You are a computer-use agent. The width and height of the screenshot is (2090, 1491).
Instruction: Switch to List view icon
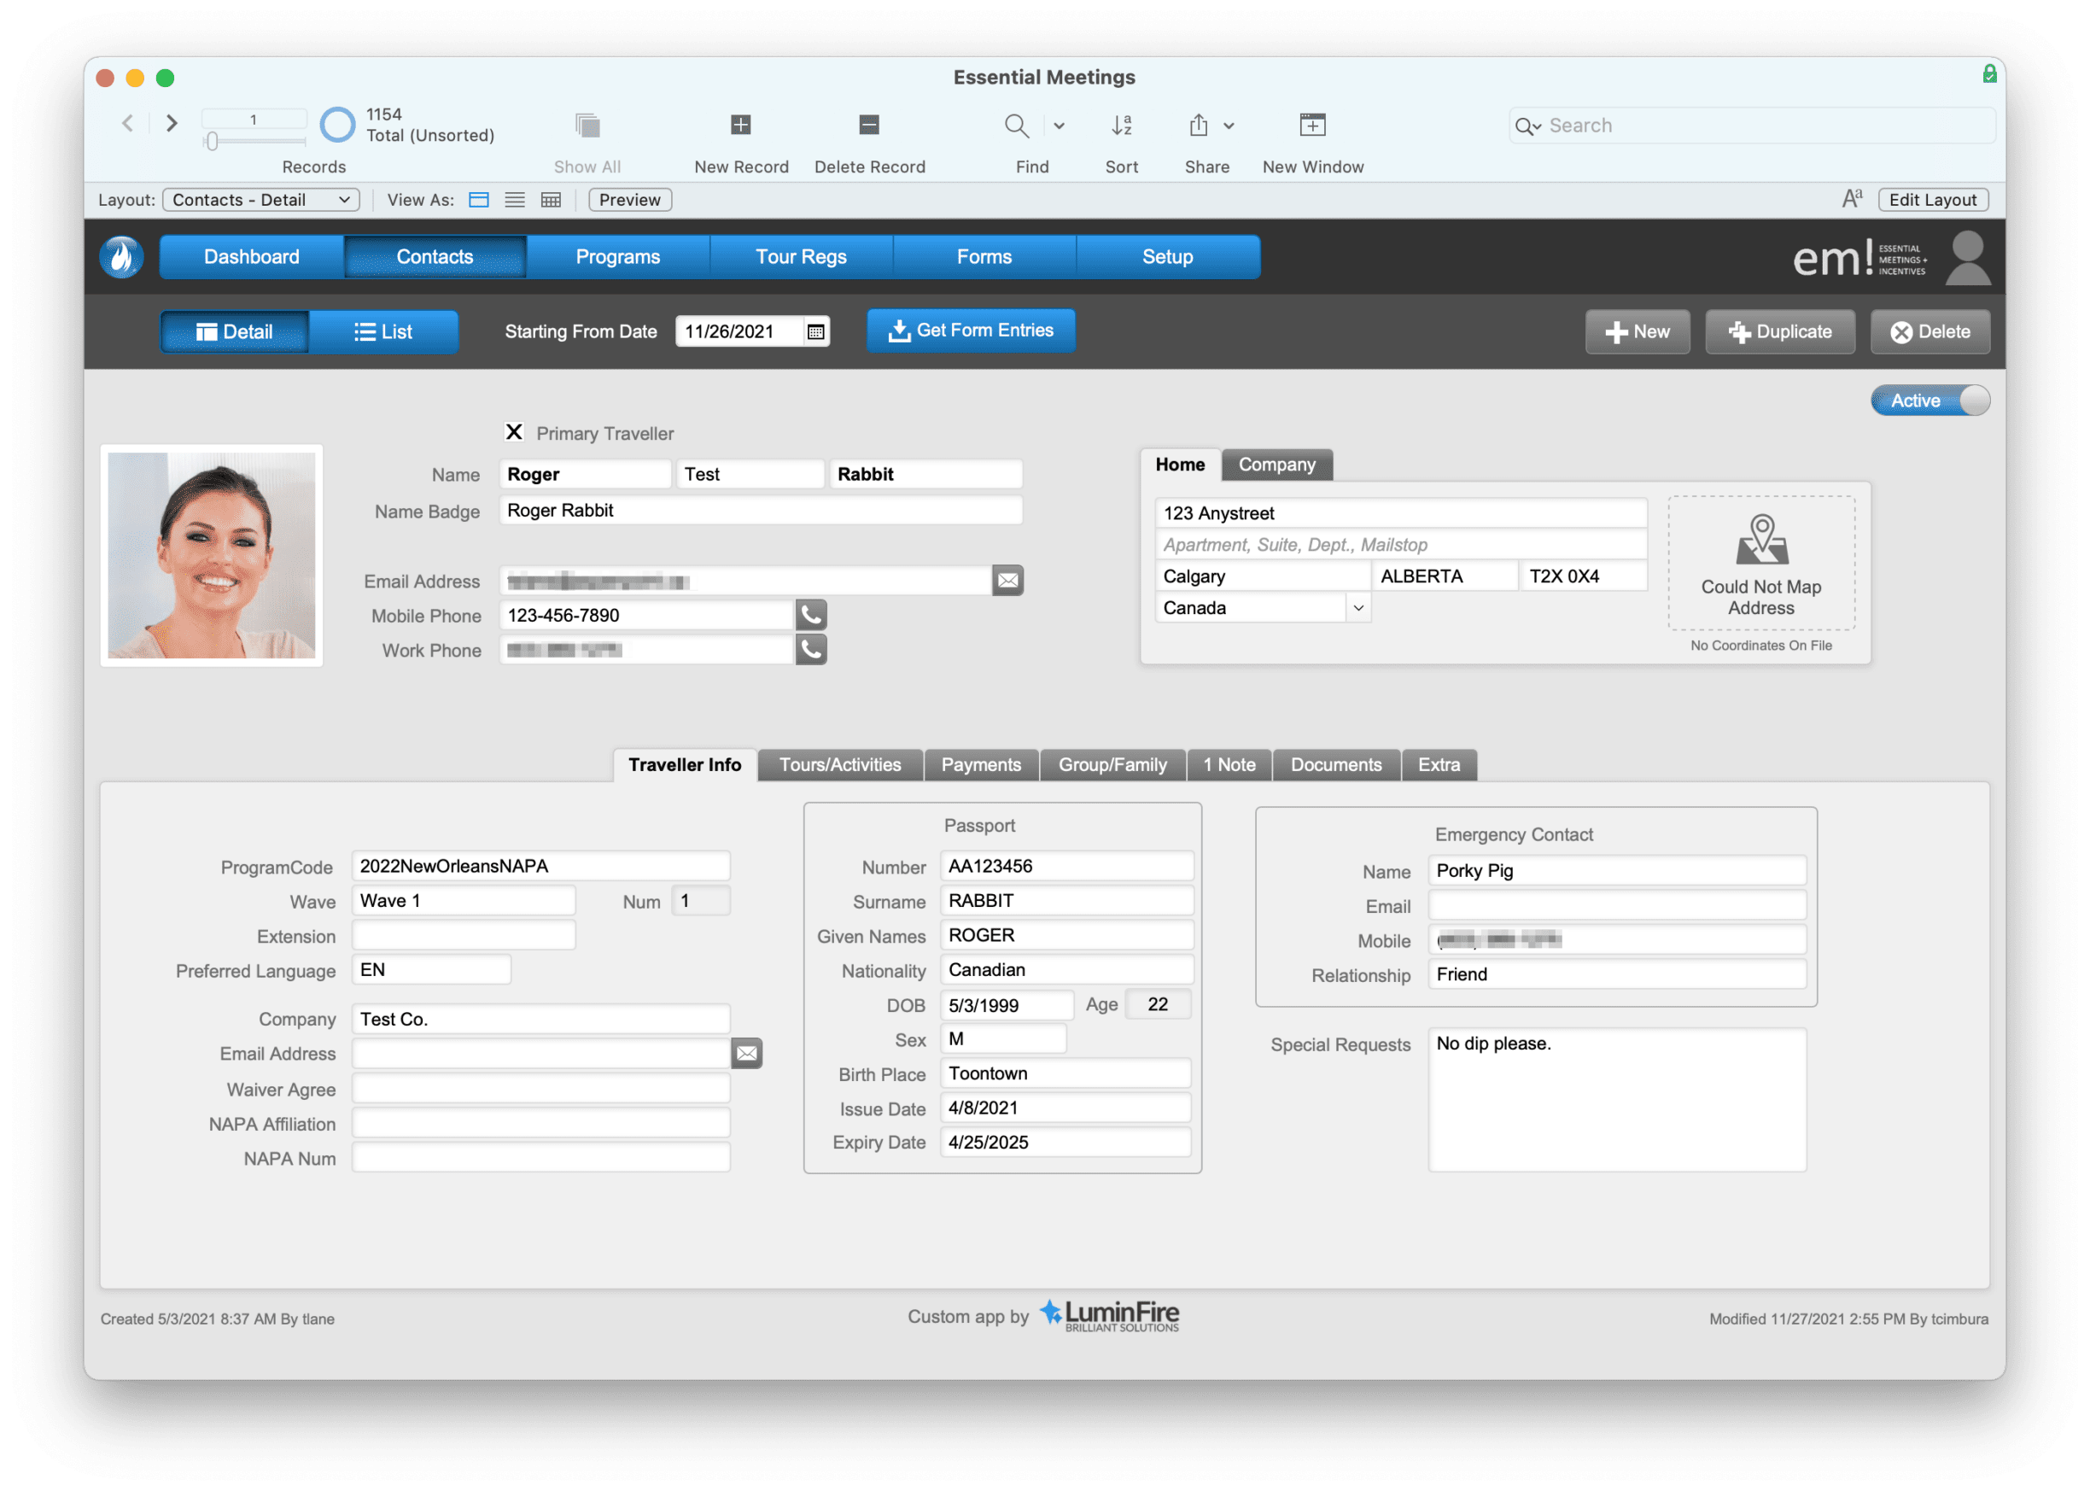click(x=515, y=200)
